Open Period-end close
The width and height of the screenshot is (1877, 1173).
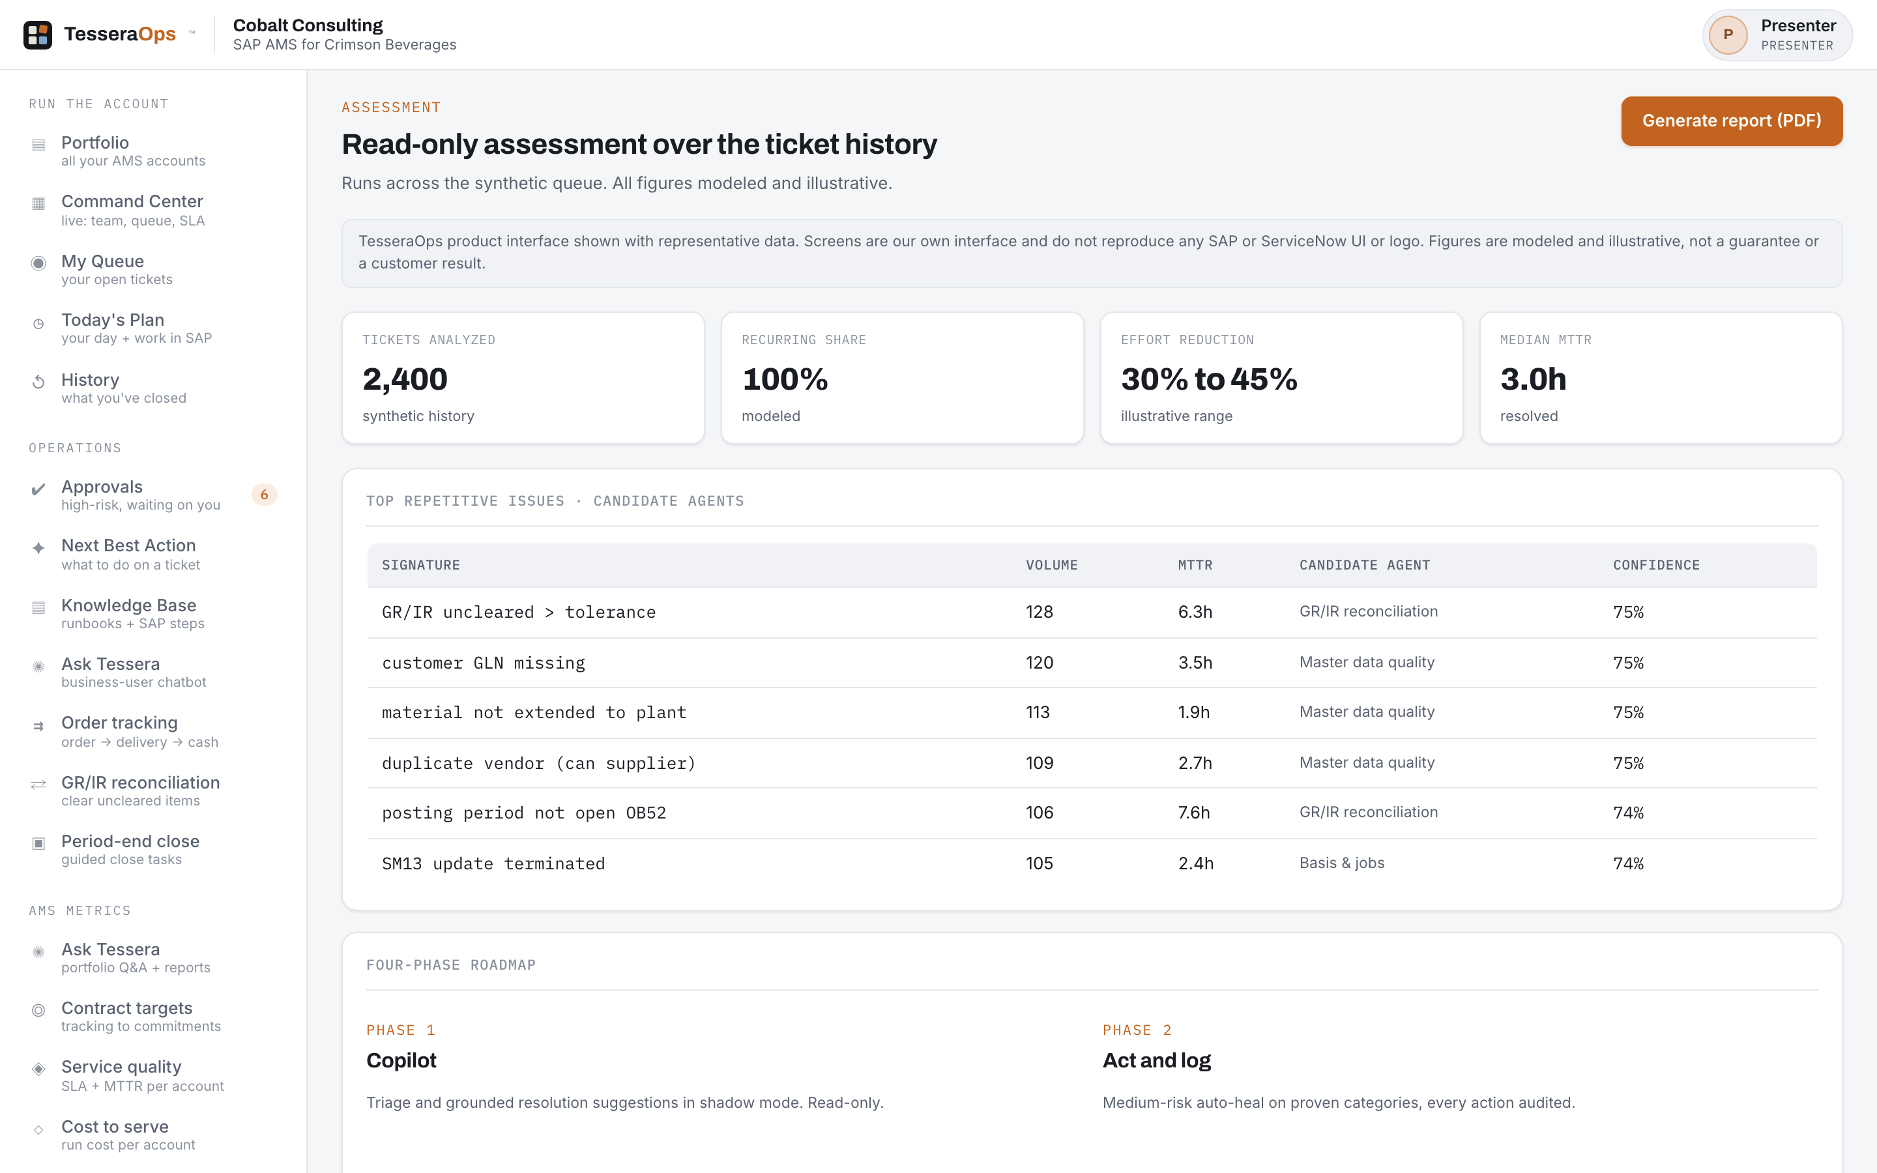pyautogui.click(x=153, y=850)
